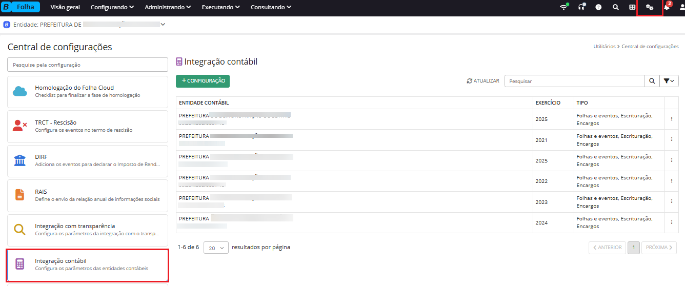
Task: Click the + CONFIGURAÇÃO button
Action: [203, 81]
